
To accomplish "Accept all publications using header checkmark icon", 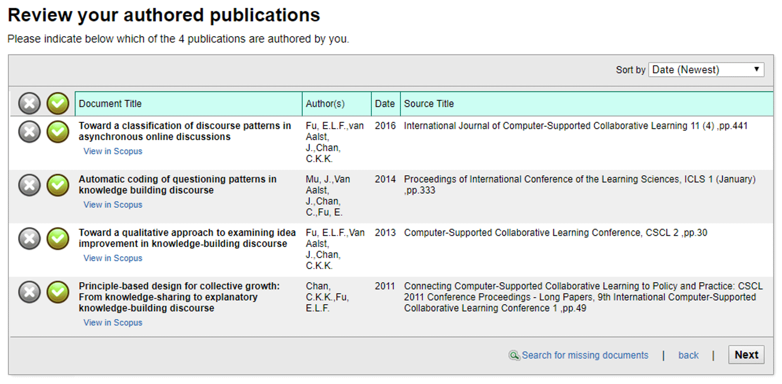I will tap(58, 104).
